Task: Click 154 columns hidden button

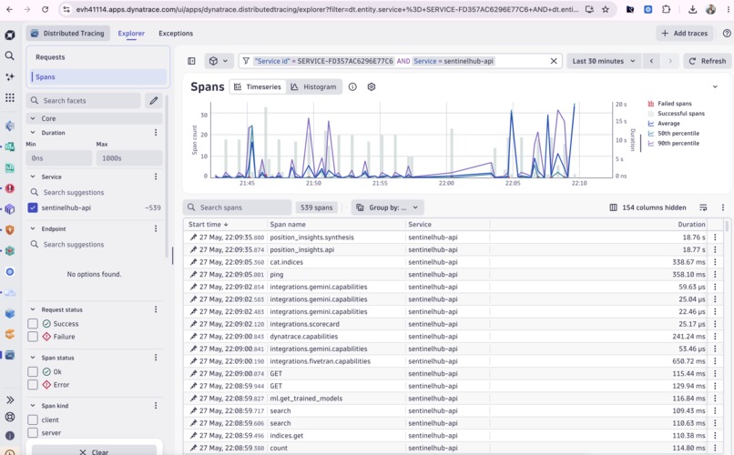Action: [647, 207]
